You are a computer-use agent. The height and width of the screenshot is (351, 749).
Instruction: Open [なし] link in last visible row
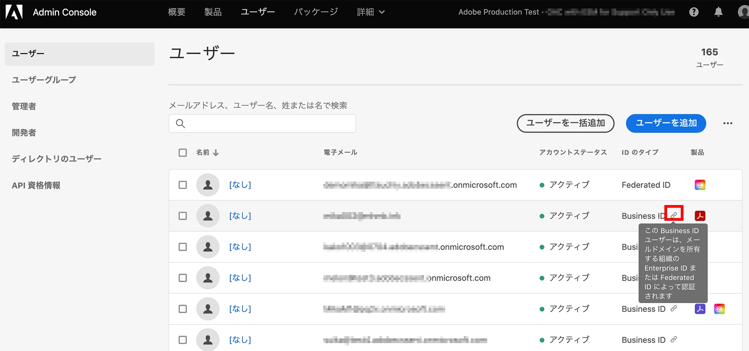tap(240, 340)
